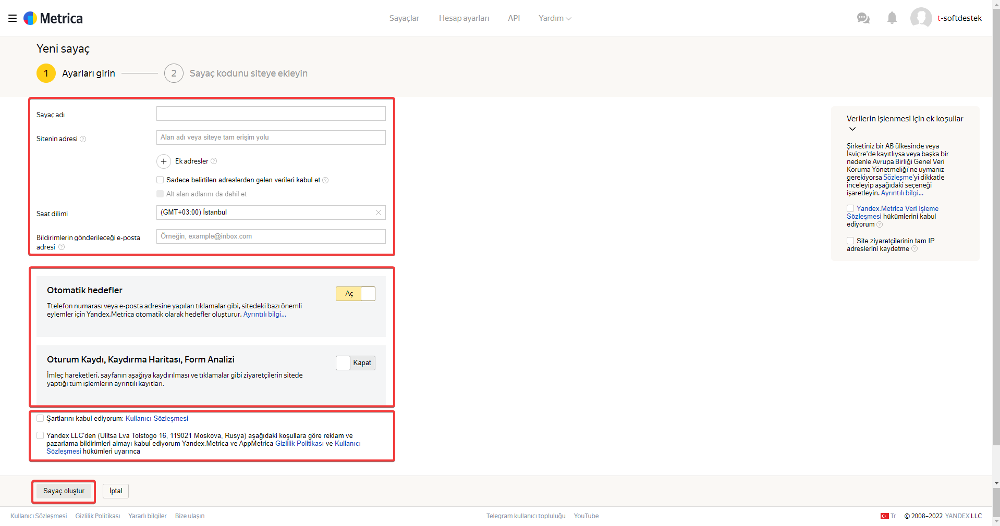
Task: Toggle the Oturum Kaydı switch labeled Kapat
Action: point(356,363)
